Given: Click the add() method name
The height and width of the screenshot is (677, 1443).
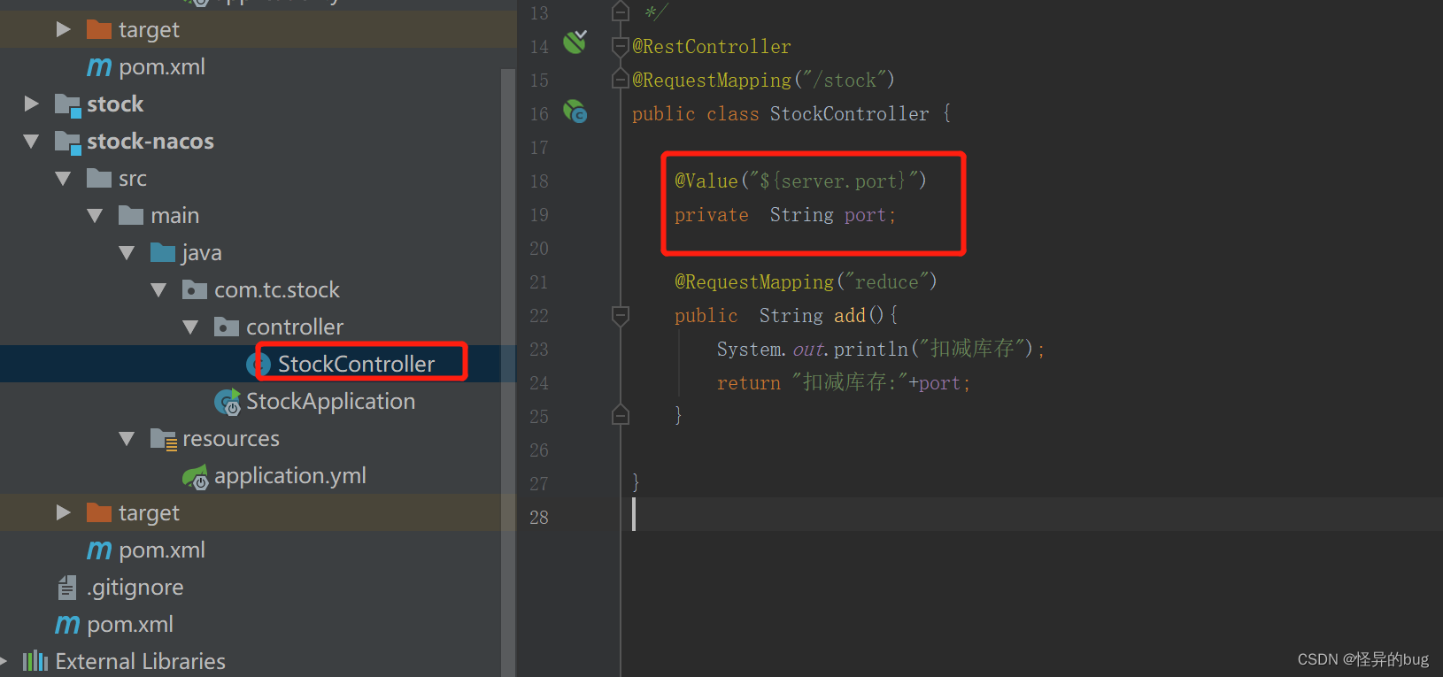Looking at the screenshot, I should (850, 316).
